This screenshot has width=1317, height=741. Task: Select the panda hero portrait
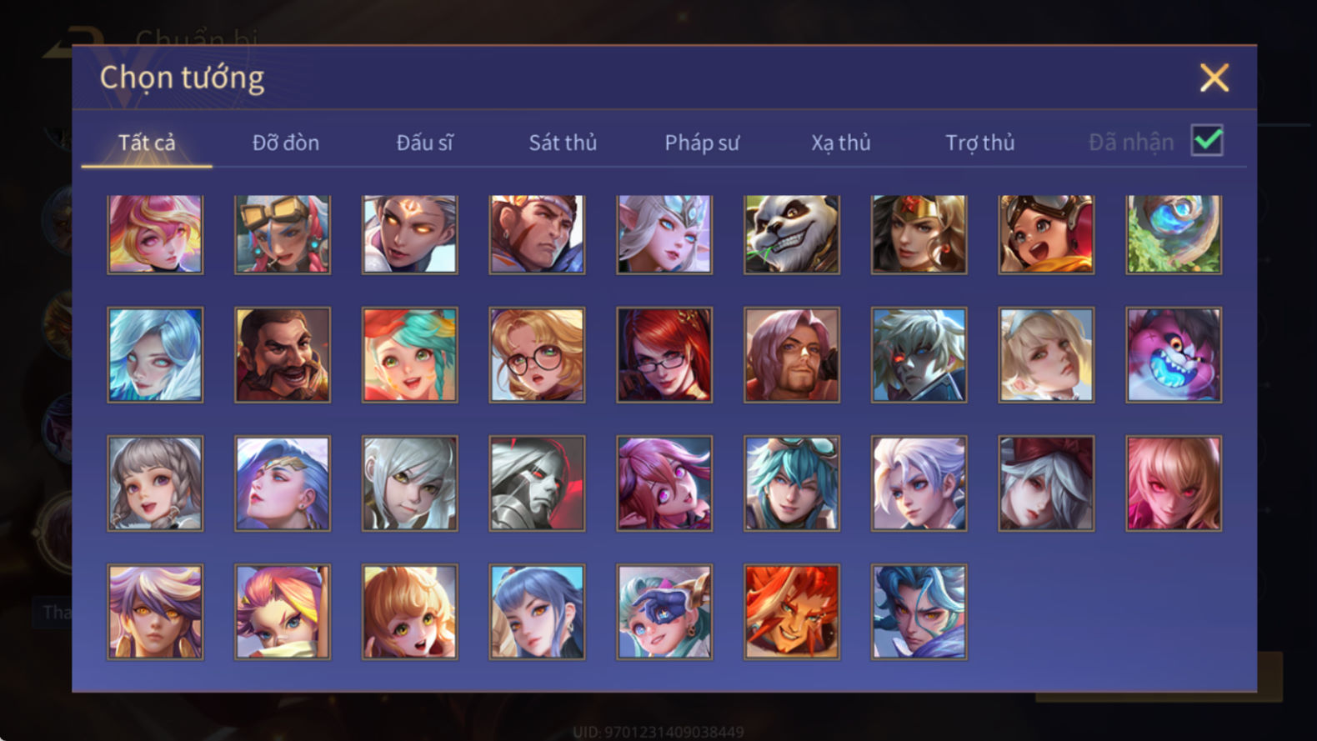click(x=792, y=234)
